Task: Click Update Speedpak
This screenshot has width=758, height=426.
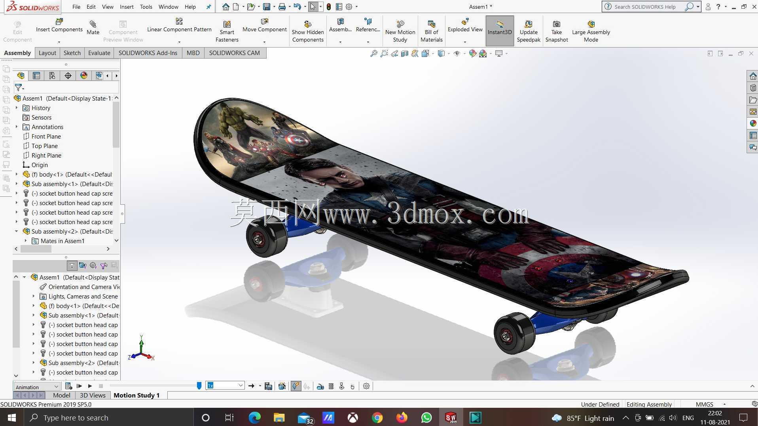Action: [529, 31]
